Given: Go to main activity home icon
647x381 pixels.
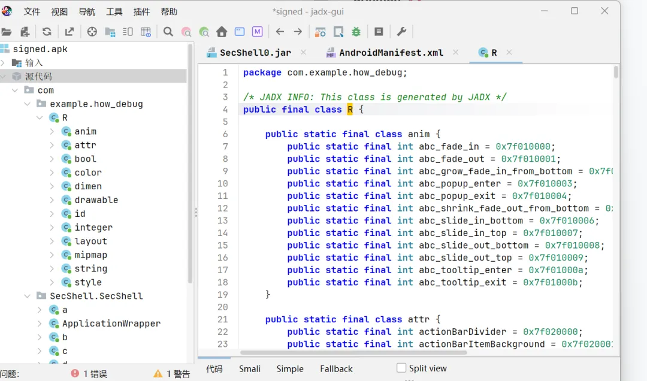Looking at the screenshot, I should coord(222,32).
